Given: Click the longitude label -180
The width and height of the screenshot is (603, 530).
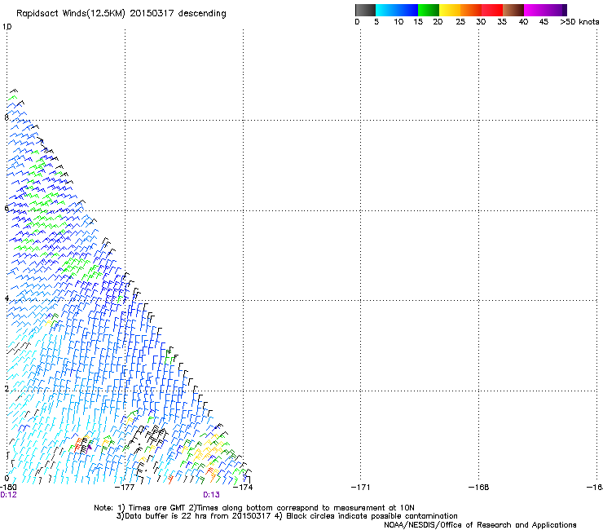Looking at the screenshot, I should [x=7, y=488].
